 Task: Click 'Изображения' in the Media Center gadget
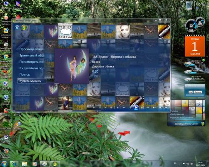[177, 114]
